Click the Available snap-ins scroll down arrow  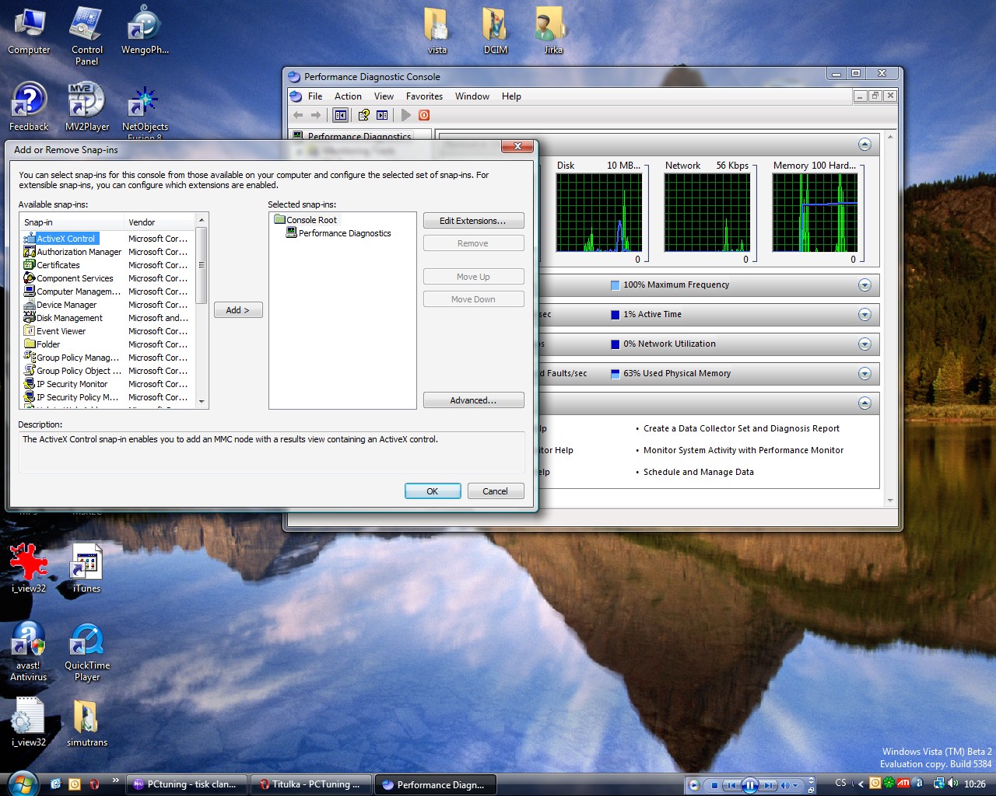[202, 402]
